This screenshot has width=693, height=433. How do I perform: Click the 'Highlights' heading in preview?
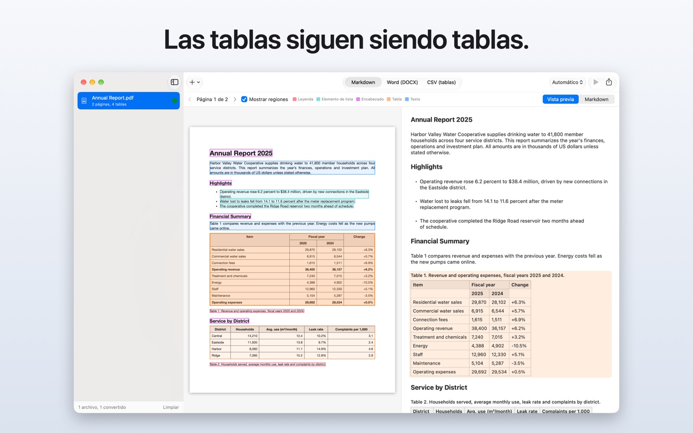click(426, 167)
